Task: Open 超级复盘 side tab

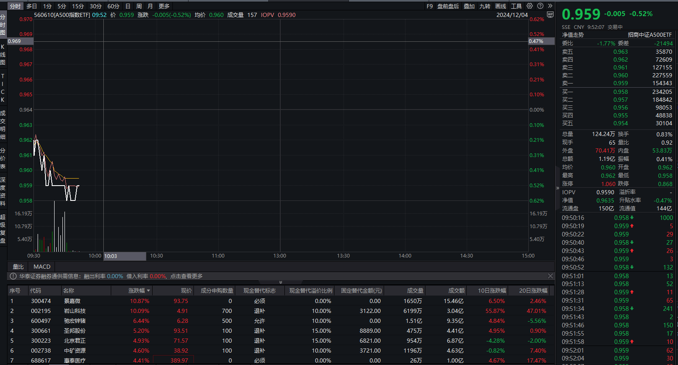Action: [x=3, y=229]
